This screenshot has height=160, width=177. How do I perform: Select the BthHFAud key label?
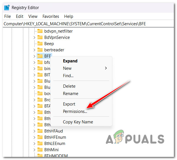[x=54, y=131]
